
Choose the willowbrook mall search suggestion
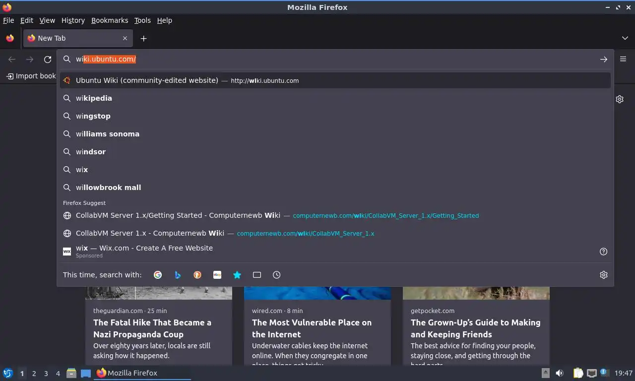click(x=335, y=188)
